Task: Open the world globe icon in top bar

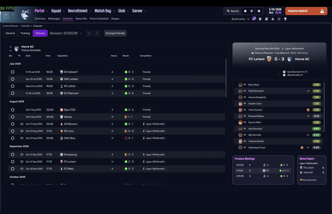Action: pyautogui.click(x=252, y=11)
